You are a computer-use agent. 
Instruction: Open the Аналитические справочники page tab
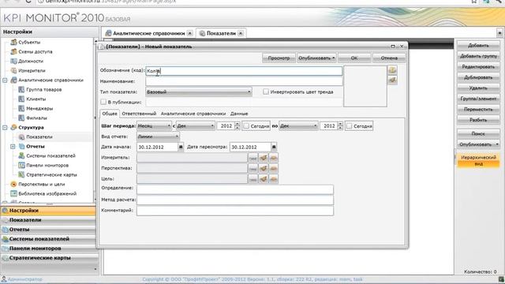click(x=149, y=33)
